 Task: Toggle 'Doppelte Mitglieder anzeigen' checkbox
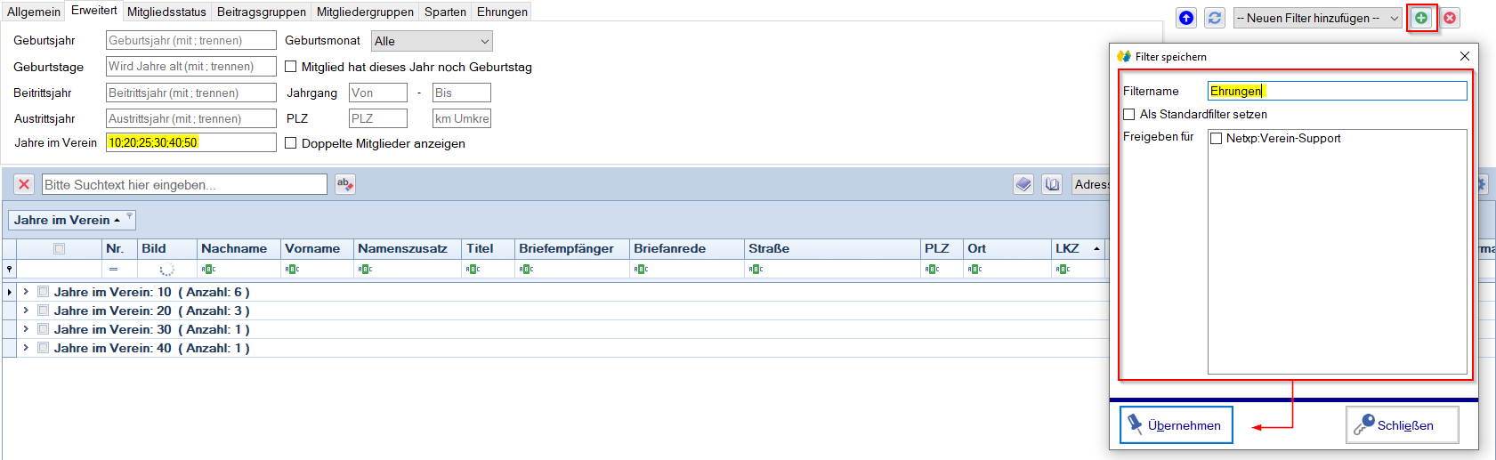[290, 143]
